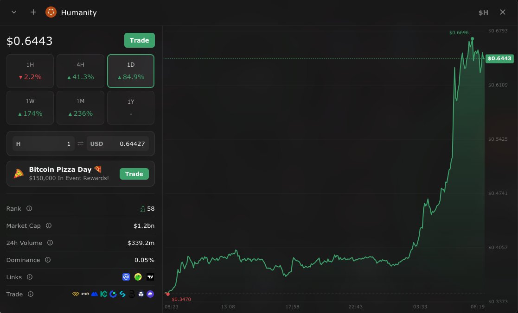The image size is (518, 313).
Task: Select the 1M timeframe tab
Action: coord(80,107)
